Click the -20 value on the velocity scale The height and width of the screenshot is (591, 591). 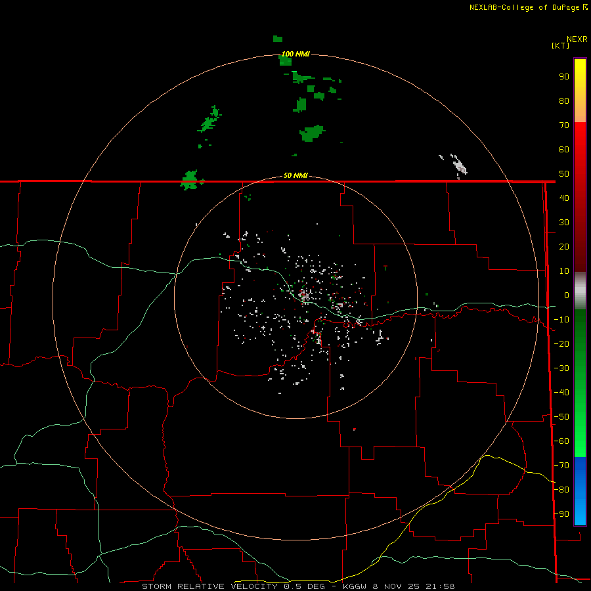561,343
